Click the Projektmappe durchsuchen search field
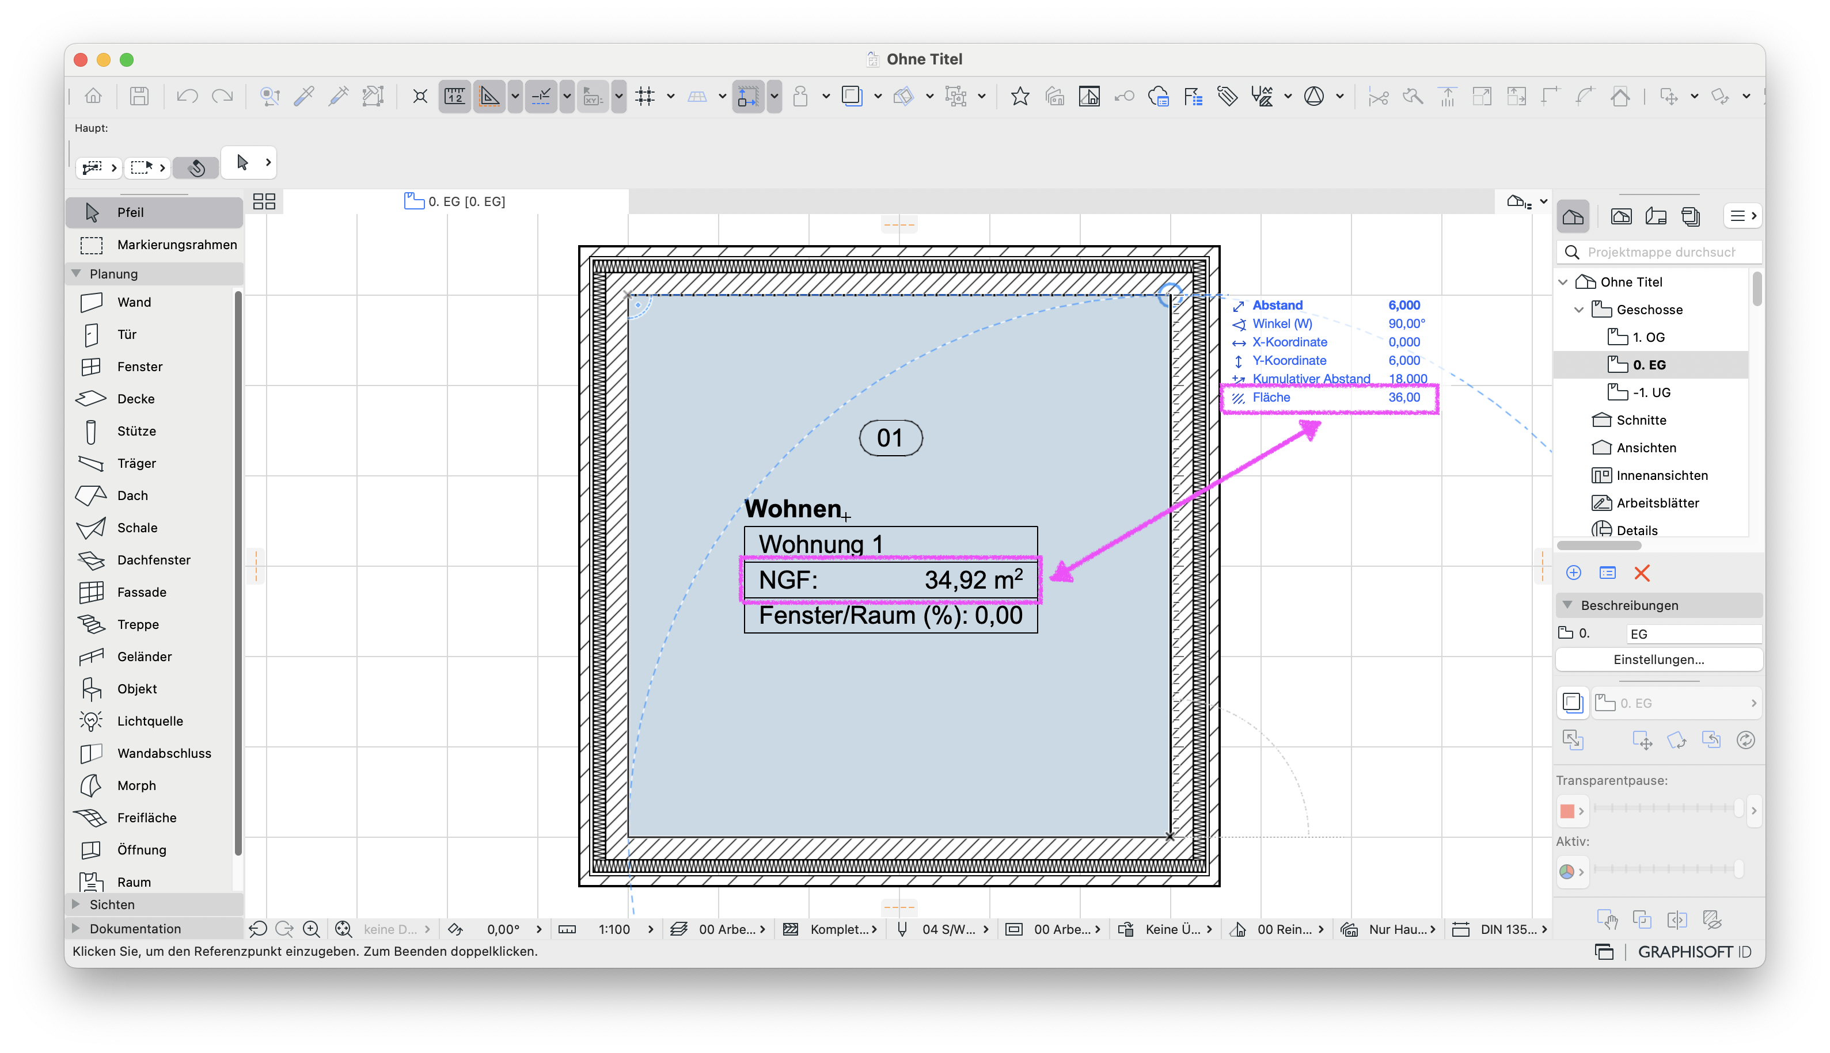Screen dimensions: 1830x1053 click(x=1660, y=251)
